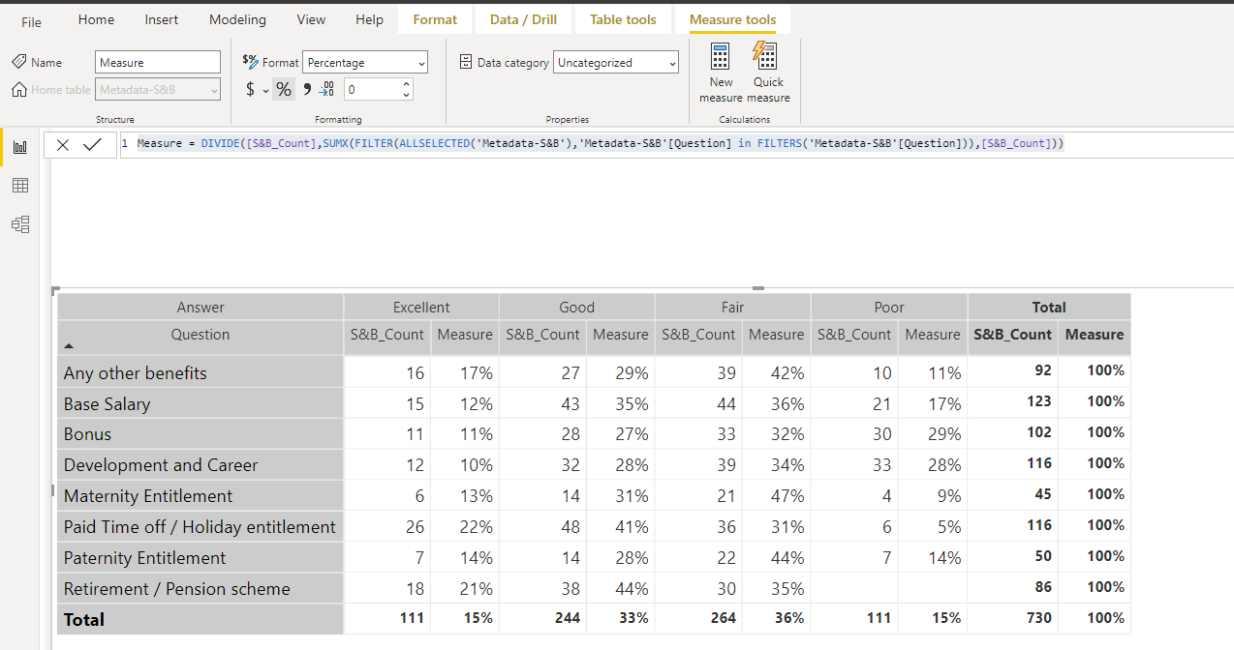Select the Maternity Entitlement row
1234x650 pixels.
201,496
